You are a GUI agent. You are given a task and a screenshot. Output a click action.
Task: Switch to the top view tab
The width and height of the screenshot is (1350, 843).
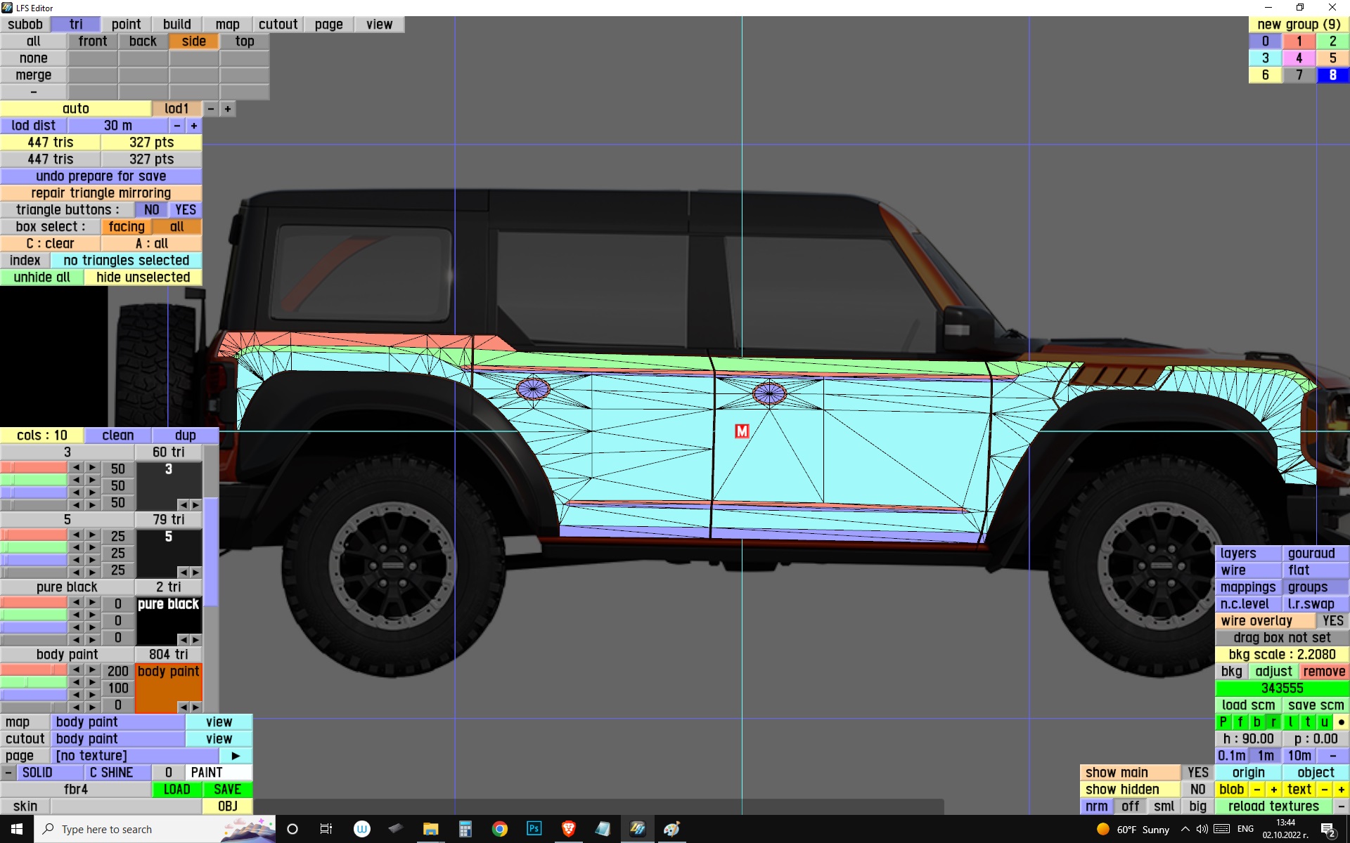244,41
